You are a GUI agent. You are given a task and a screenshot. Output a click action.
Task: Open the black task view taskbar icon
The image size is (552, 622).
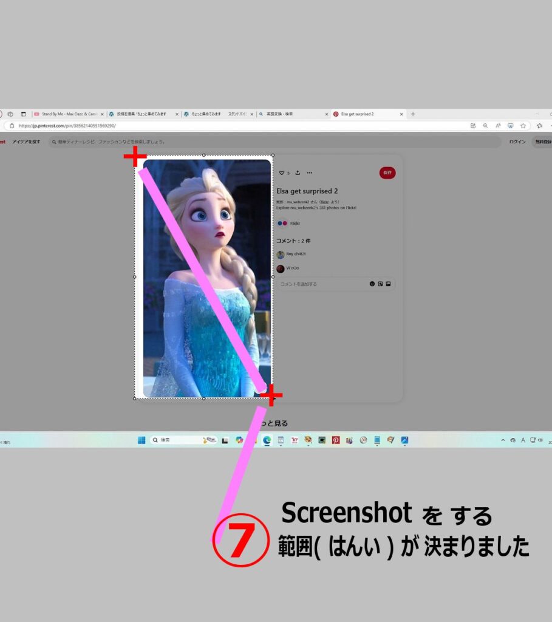pyautogui.click(x=225, y=440)
